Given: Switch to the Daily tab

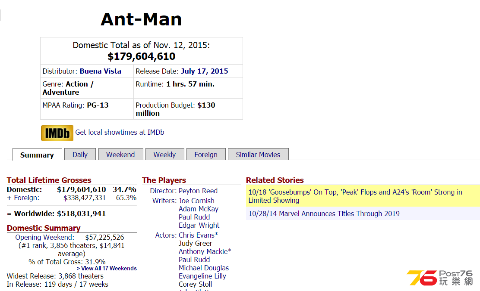Looking at the screenshot, I should pos(80,155).
